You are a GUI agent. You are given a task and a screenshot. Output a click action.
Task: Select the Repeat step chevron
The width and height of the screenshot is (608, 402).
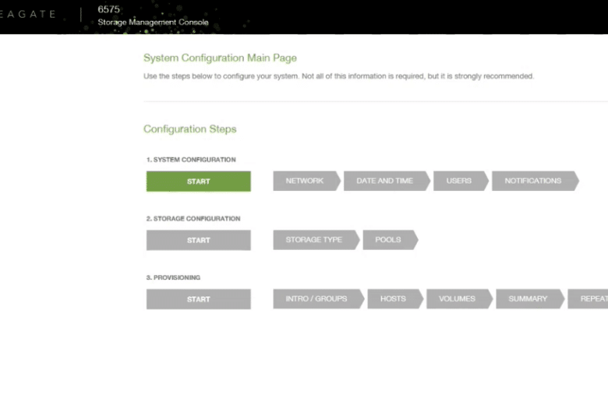588,299
